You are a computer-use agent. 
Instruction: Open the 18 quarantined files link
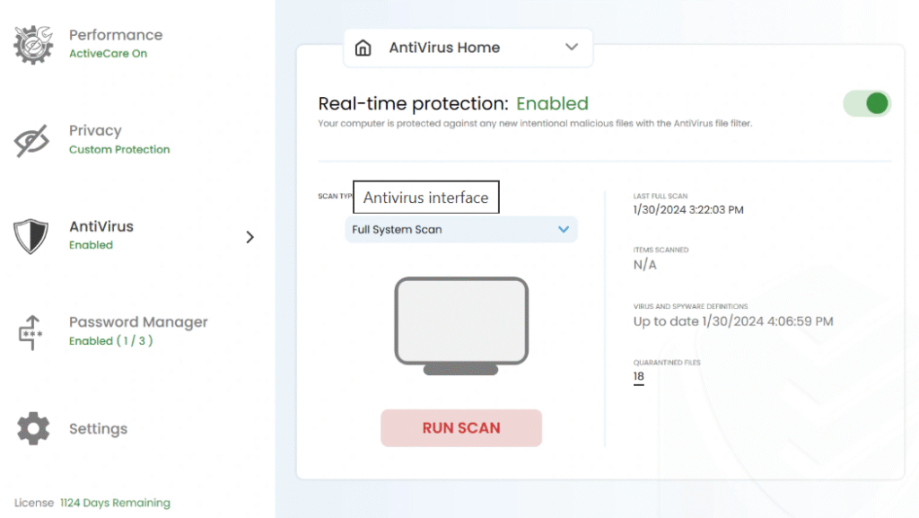(x=638, y=376)
